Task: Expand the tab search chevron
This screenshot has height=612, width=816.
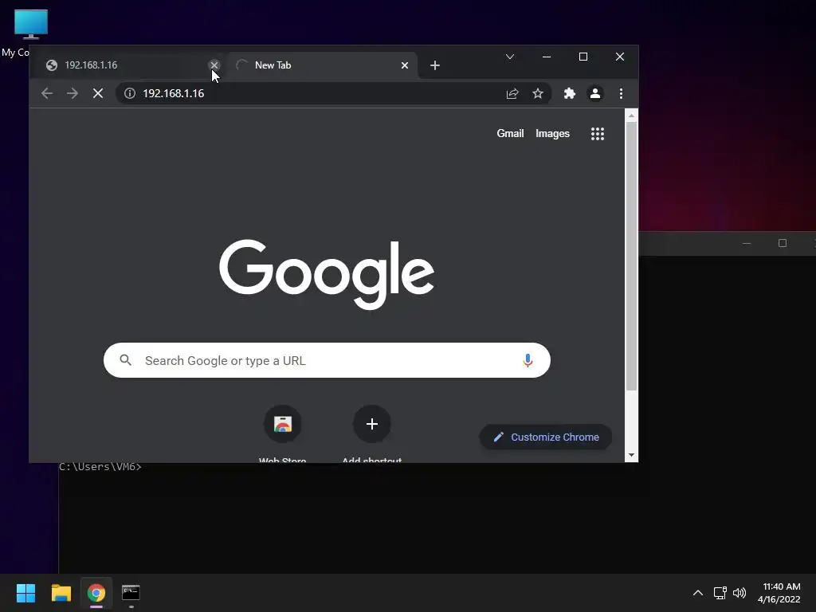Action: 509,57
